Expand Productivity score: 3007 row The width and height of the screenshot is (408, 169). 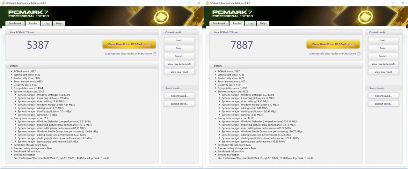11,78
